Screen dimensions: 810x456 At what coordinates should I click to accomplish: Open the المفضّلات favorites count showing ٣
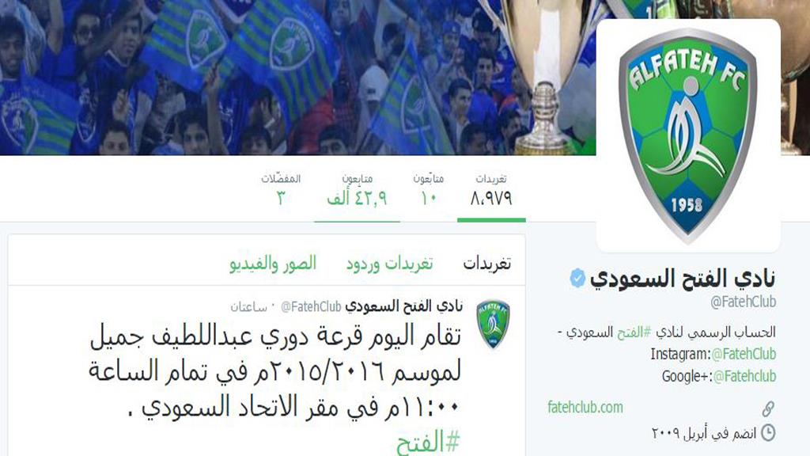pyautogui.click(x=281, y=190)
